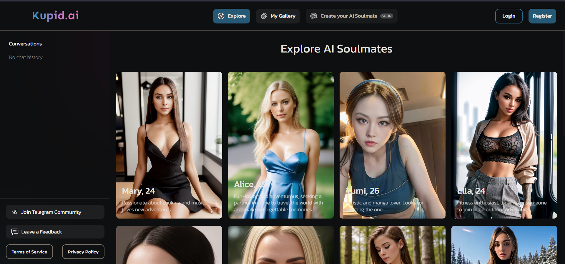Click the My Gallery icon

coord(264,16)
